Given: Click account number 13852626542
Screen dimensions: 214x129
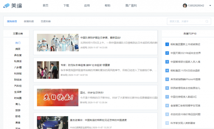Looking at the screenshot, I should (196, 6).
